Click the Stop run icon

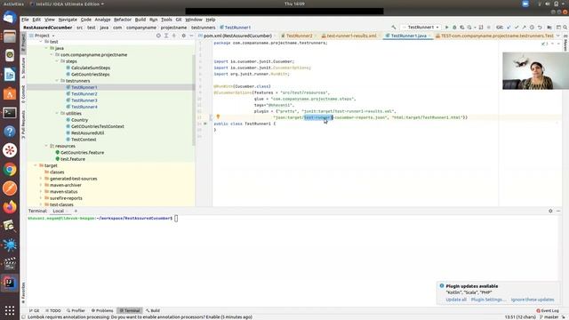coord(488,28)
